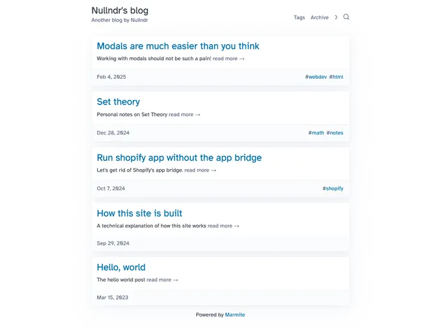Click 'read more' under How this site is built
Image resolution: width=441 pixels, height=328 pixels.
pyautogui.click(x=223, y=226)
